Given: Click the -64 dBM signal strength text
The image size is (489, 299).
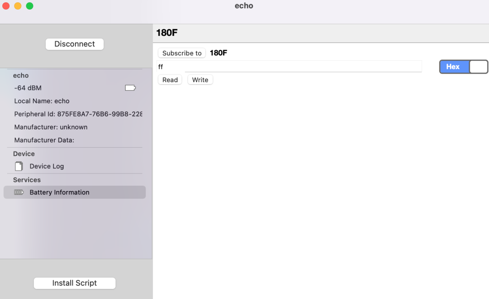Looking at the screenshot, I should coord(28,88).
